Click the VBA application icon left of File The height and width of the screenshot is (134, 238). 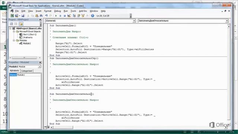pyautogui.click(x=12, y=11)
